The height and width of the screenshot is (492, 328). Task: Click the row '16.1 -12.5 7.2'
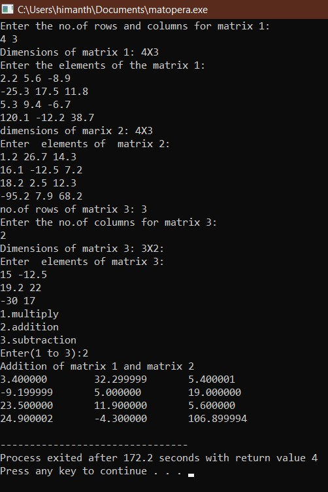coord(41,170)
